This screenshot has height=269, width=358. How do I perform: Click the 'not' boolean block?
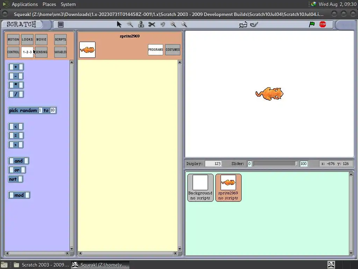click(15, 179)
